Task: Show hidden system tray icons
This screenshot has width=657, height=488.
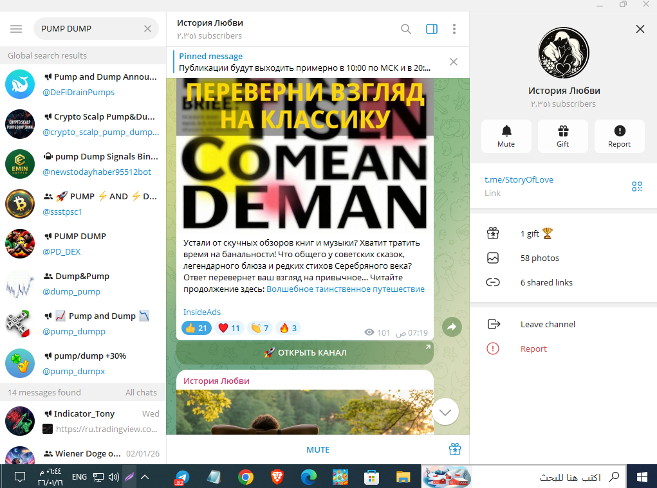Action: click(145, 476)
